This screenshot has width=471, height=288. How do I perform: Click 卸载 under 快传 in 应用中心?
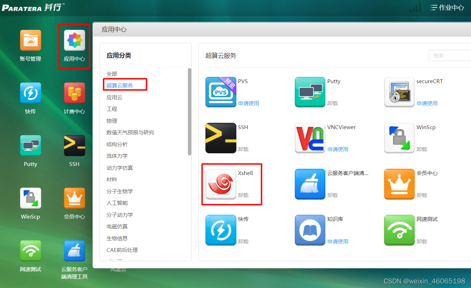(243, 241)
